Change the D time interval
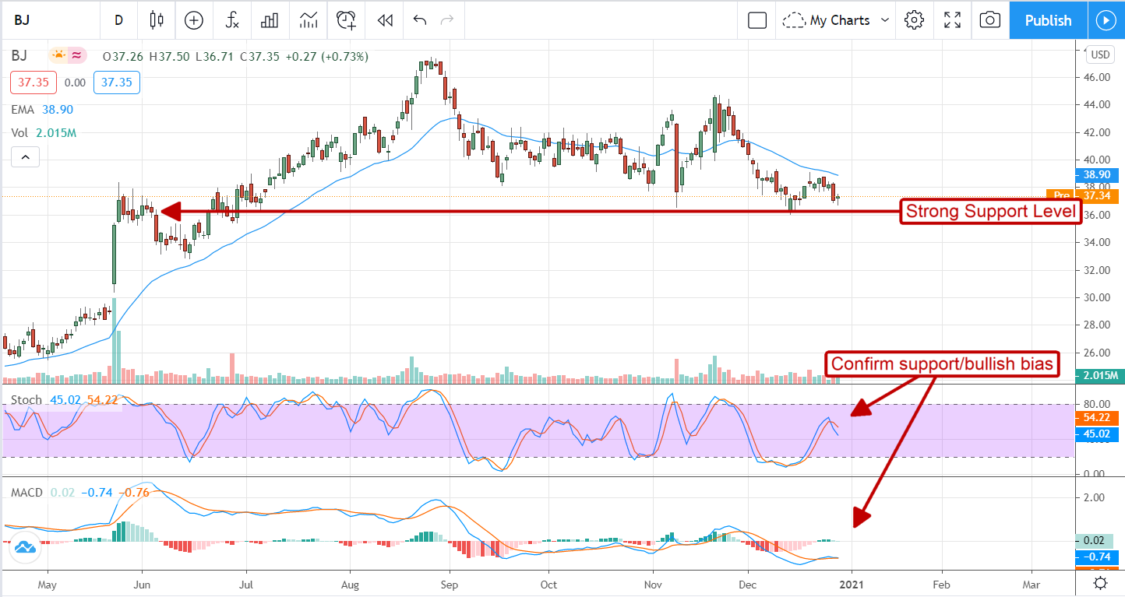This screenshot has height=597, width=1125. 118,20
